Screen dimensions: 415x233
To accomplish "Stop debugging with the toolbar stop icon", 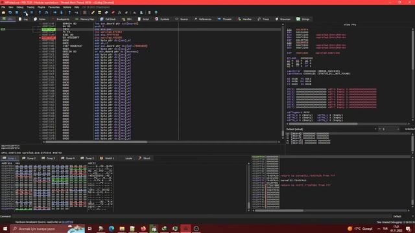I will tap(17, 12).
